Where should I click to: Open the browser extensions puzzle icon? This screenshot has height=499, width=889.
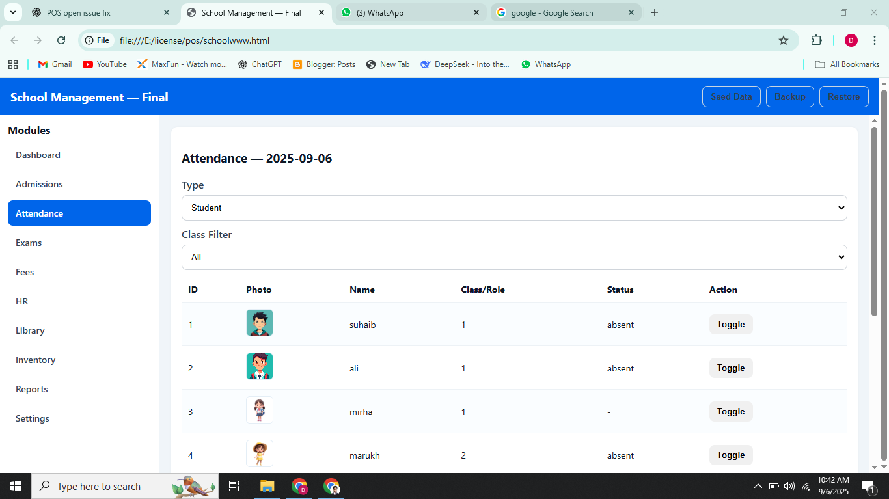(816, 40)
